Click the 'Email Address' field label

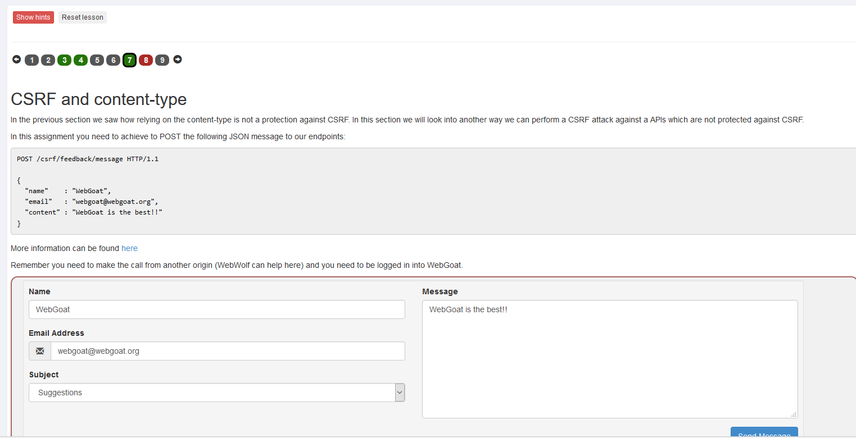[56, 333]
